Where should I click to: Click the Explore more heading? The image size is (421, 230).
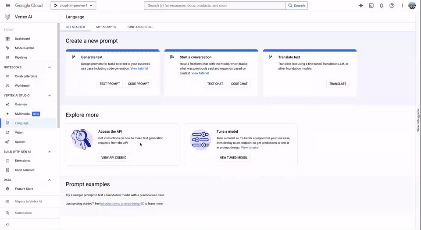pos(82,115)
